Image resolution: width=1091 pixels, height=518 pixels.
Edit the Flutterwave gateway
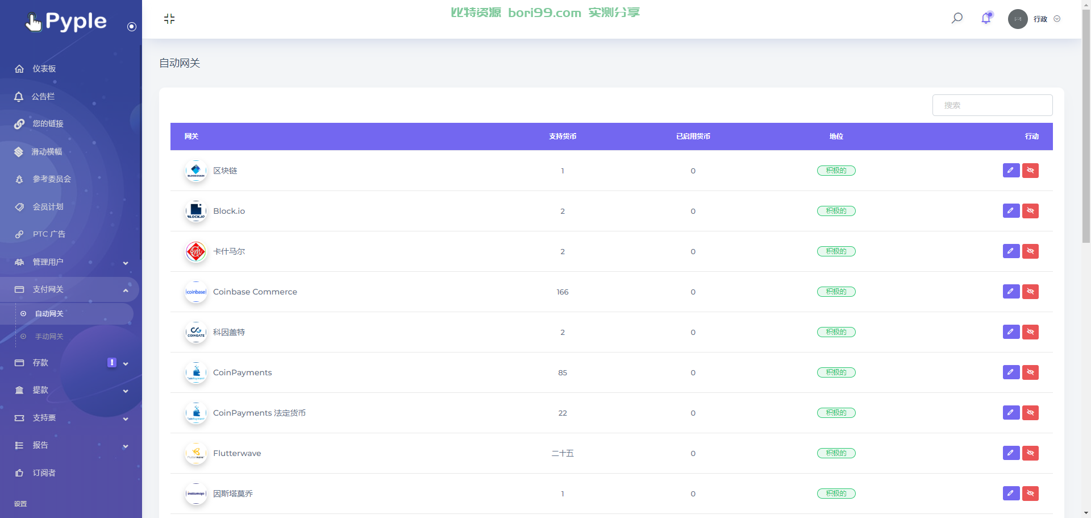(1011, 453)
